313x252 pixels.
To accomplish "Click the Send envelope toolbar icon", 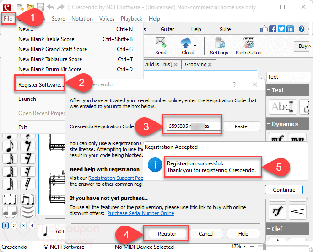I will point(161,46).
